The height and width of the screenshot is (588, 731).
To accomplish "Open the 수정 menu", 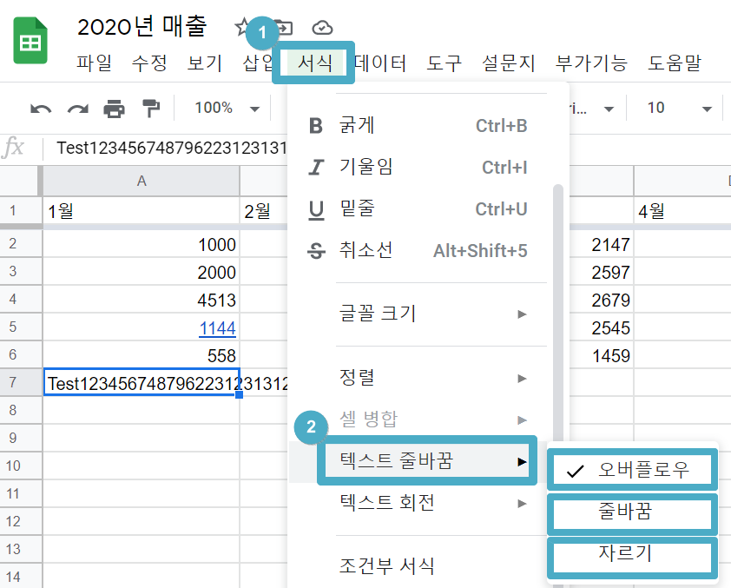I will click(x=149, y=63).
